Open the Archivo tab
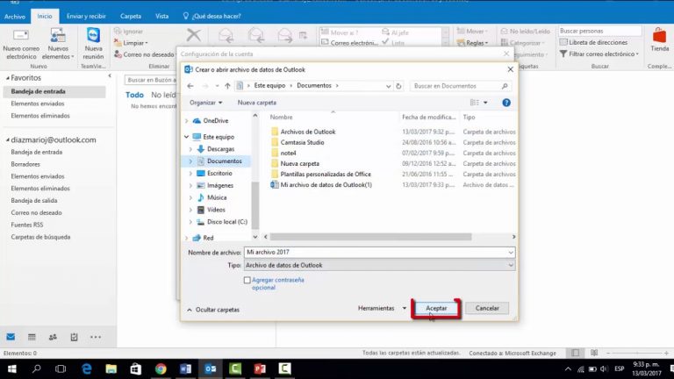Viewport: 674px width, 379px height. coord(15,17)
